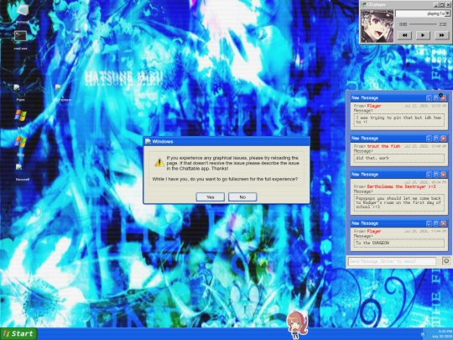Click the CD player title bar disc icon
The height and width of the screenshot is (340, 453).
click(x=364, y=5)
